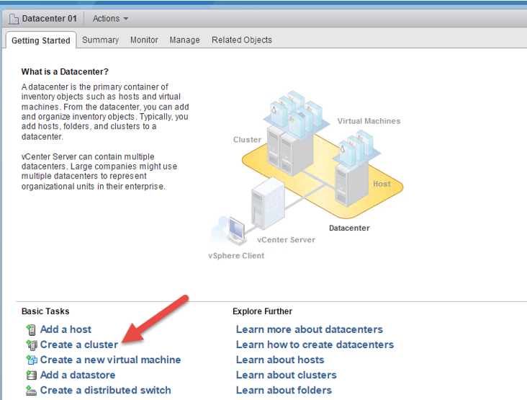Click the vSphere Client diagram label
The height and width of the screenshot is (400, 527).
[236, 256]
